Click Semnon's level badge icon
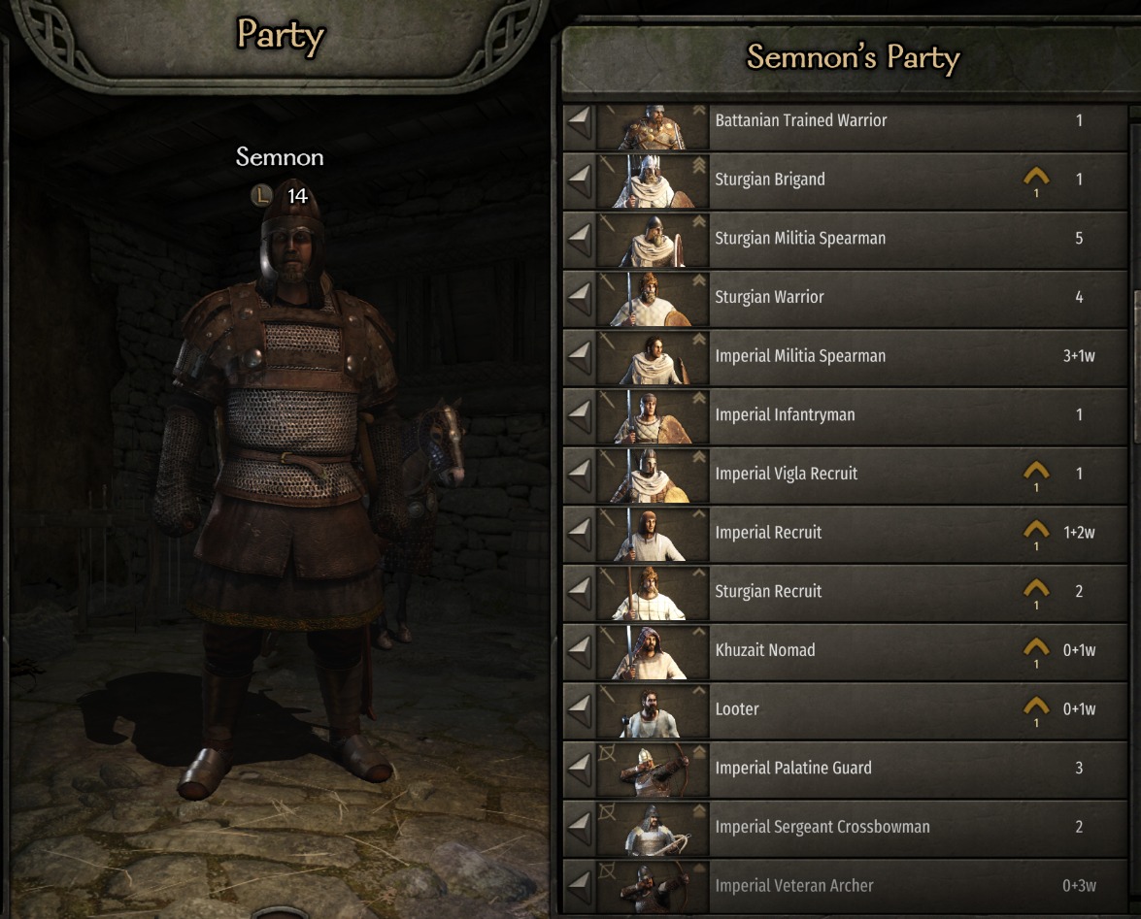 coord(261,195)
